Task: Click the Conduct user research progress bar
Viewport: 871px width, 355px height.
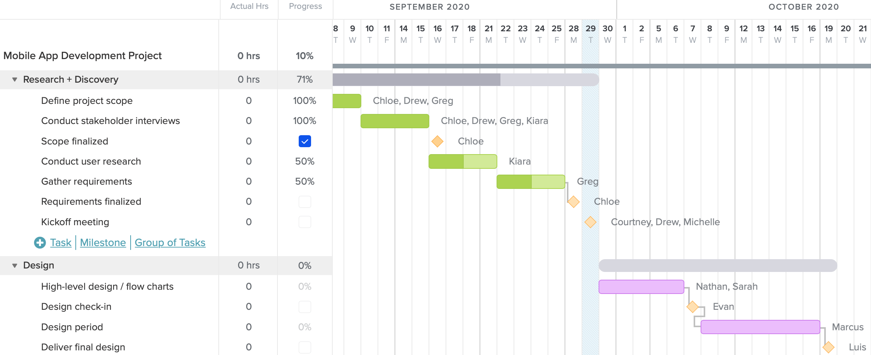Action: tap(463, 161)
